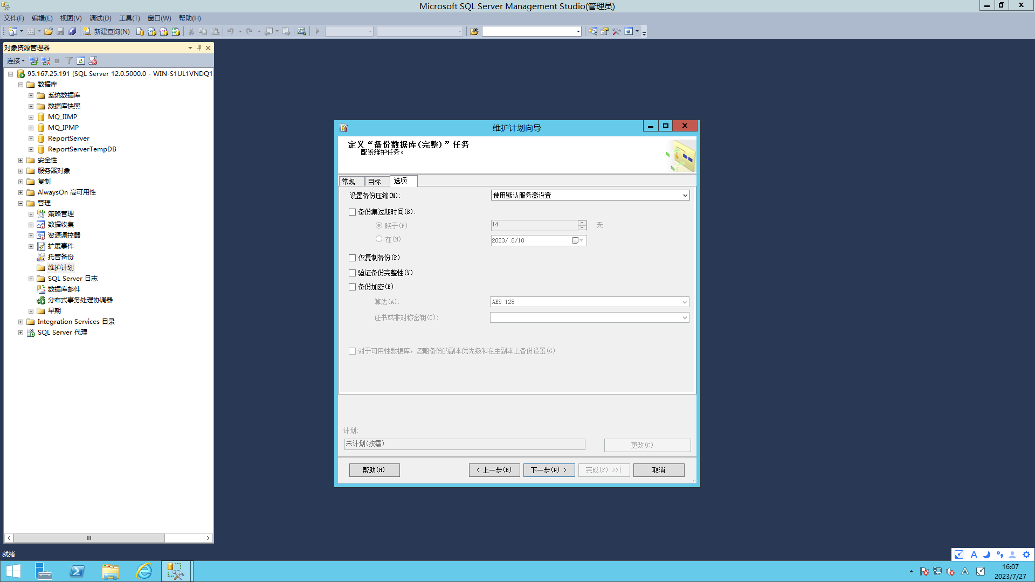
Task: Click the New Query (新建查询) toolbar button
Action: (x=106, y=32)
